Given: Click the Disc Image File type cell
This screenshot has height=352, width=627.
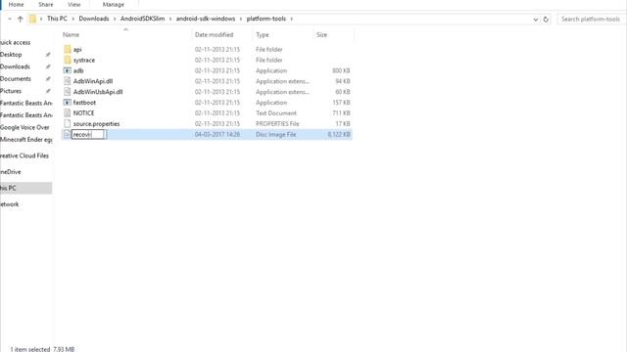Looking at the screenshot, I should point(276,135).
